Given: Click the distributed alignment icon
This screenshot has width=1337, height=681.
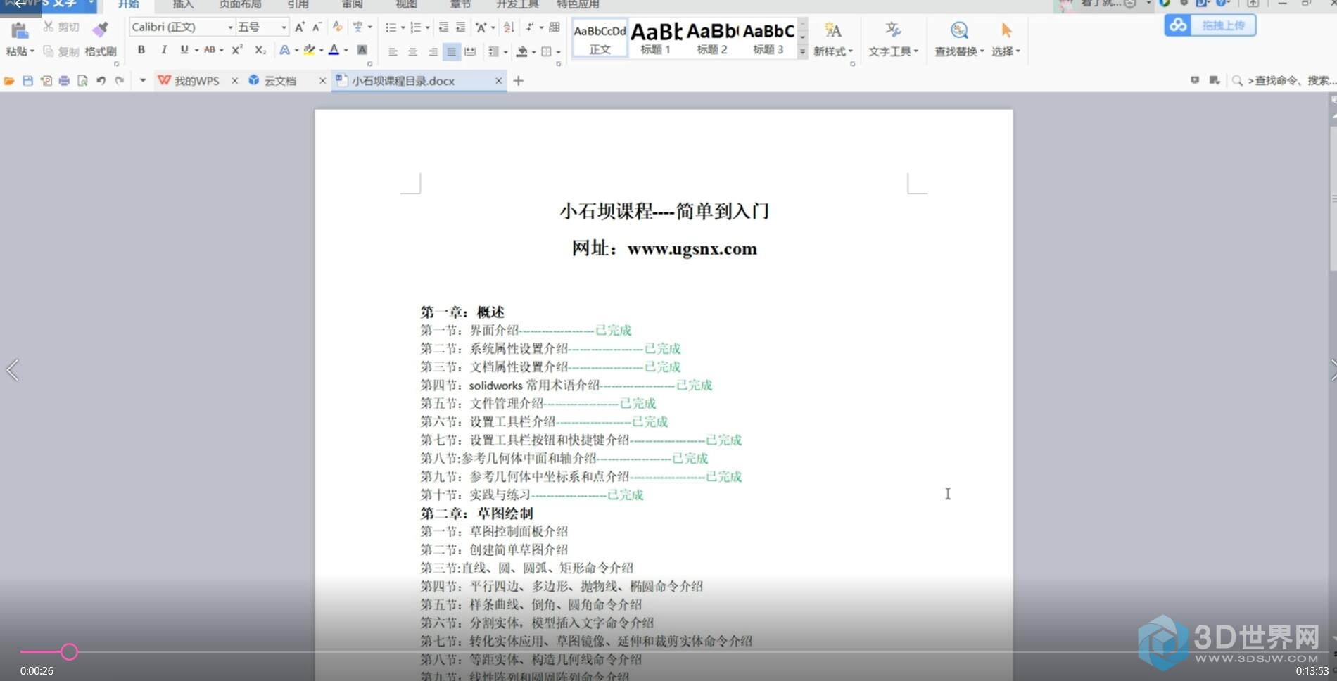Looking at the screenshot, I should click(x=470, y=51).
